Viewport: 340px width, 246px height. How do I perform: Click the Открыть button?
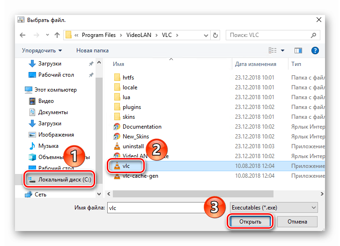click(250, 222)
